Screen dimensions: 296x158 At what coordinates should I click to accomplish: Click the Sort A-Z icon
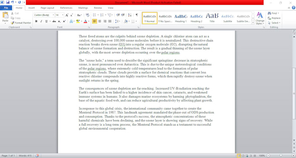pyautogui.click(x=130, y=15)
